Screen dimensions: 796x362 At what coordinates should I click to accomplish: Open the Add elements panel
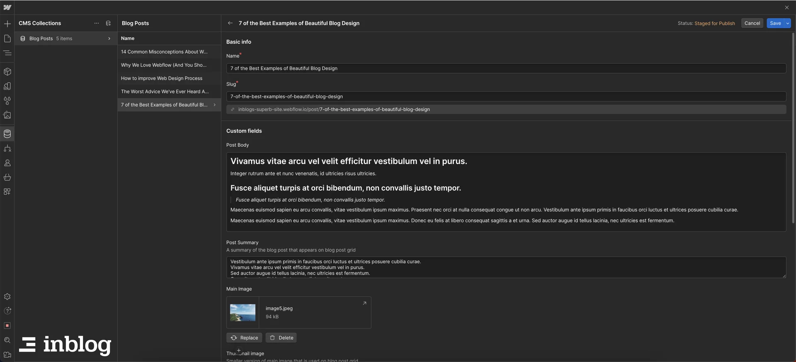(7, 24)
